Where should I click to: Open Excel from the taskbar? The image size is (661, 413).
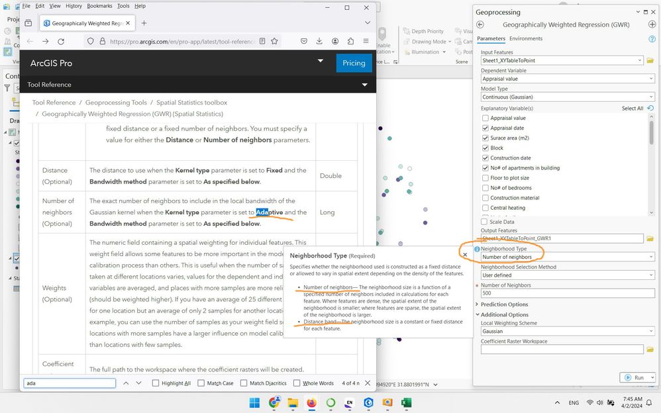(406, 403)
